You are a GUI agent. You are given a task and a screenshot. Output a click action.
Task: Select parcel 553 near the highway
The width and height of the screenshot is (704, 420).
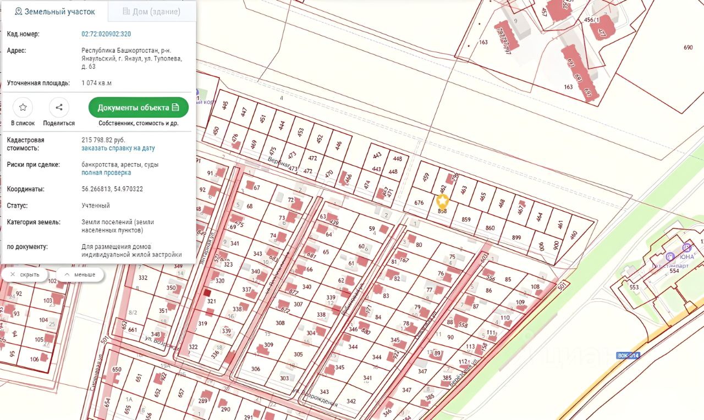(x=634, y=288)
